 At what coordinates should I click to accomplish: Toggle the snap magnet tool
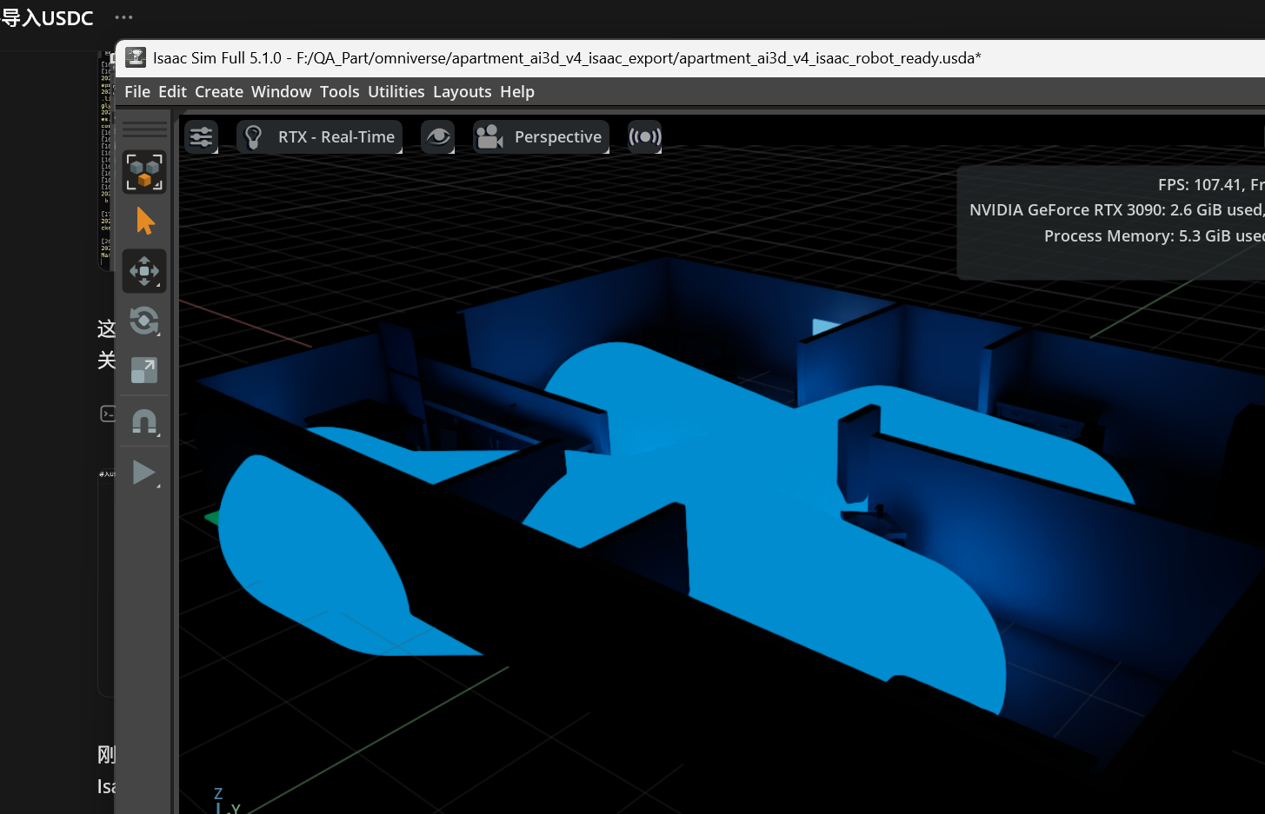click(144, 421)
